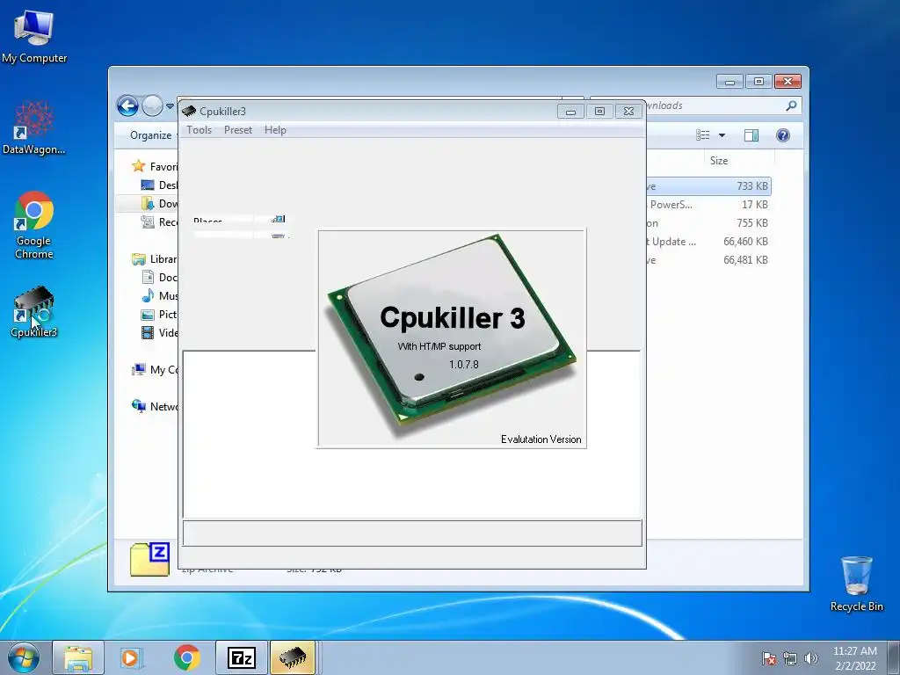Switch to Cpukiller3 in the taskbar
900x675 pixels.
[x=293, y=657]
